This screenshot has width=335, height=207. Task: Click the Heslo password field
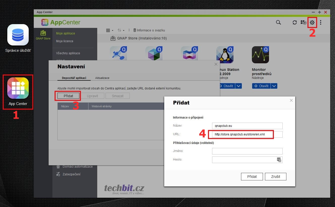(244, 160)
